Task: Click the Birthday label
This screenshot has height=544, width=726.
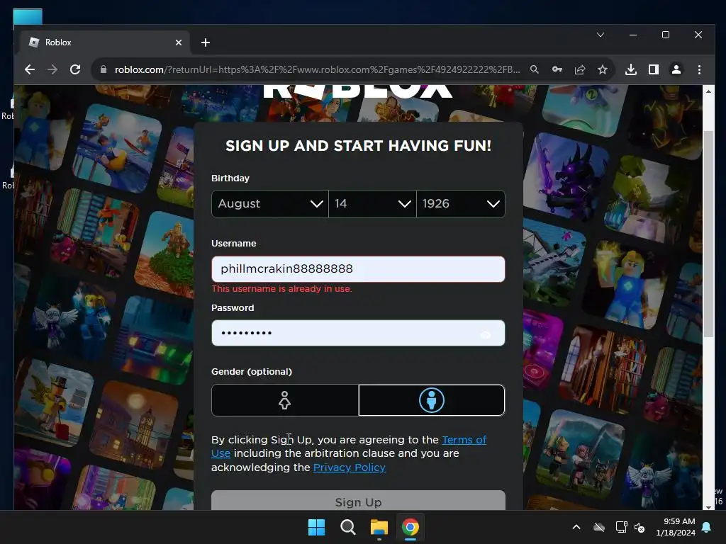Action: pyautogui.click(x=230, y=178)
